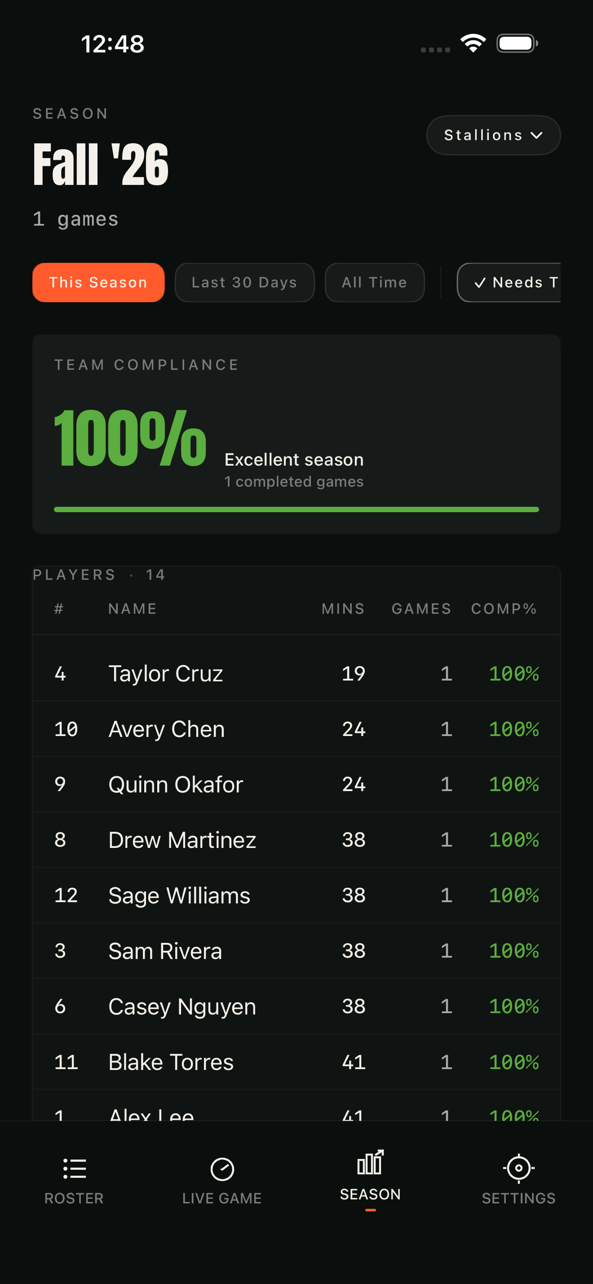Open the Stallions team dropdown
Viewport: 593px width, 1284px height.
pyautogui.click(x=493, y=135)
